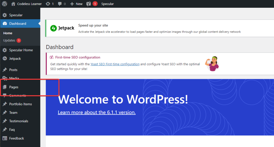Click the Specular Home gear icon
The width and height of the screenshot is (274, 147).
pyautogui.click(x=5, y=50)
